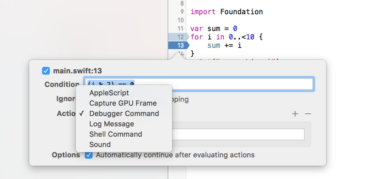Click line number 9 in the gutter
The width and height of the screenshot is (387, 179).
click(180, 12)
